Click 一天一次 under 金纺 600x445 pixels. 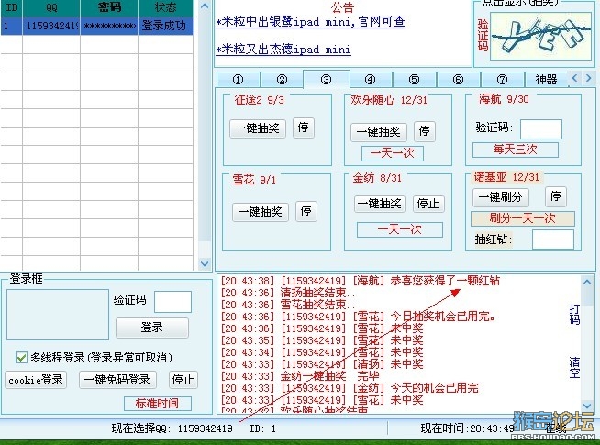400,229
